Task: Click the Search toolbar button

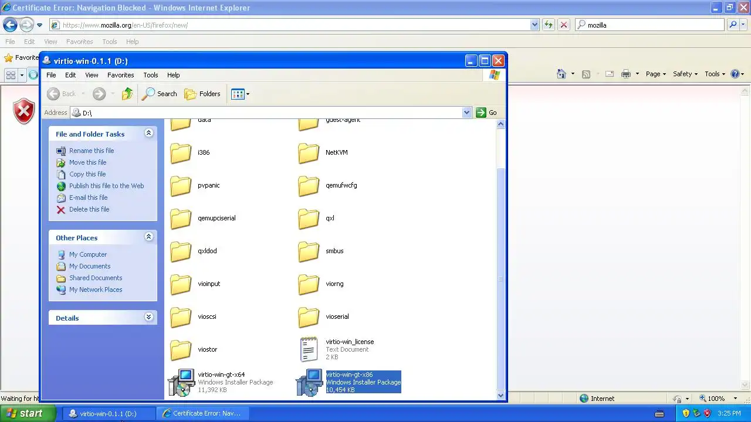Action: [160, 94]
